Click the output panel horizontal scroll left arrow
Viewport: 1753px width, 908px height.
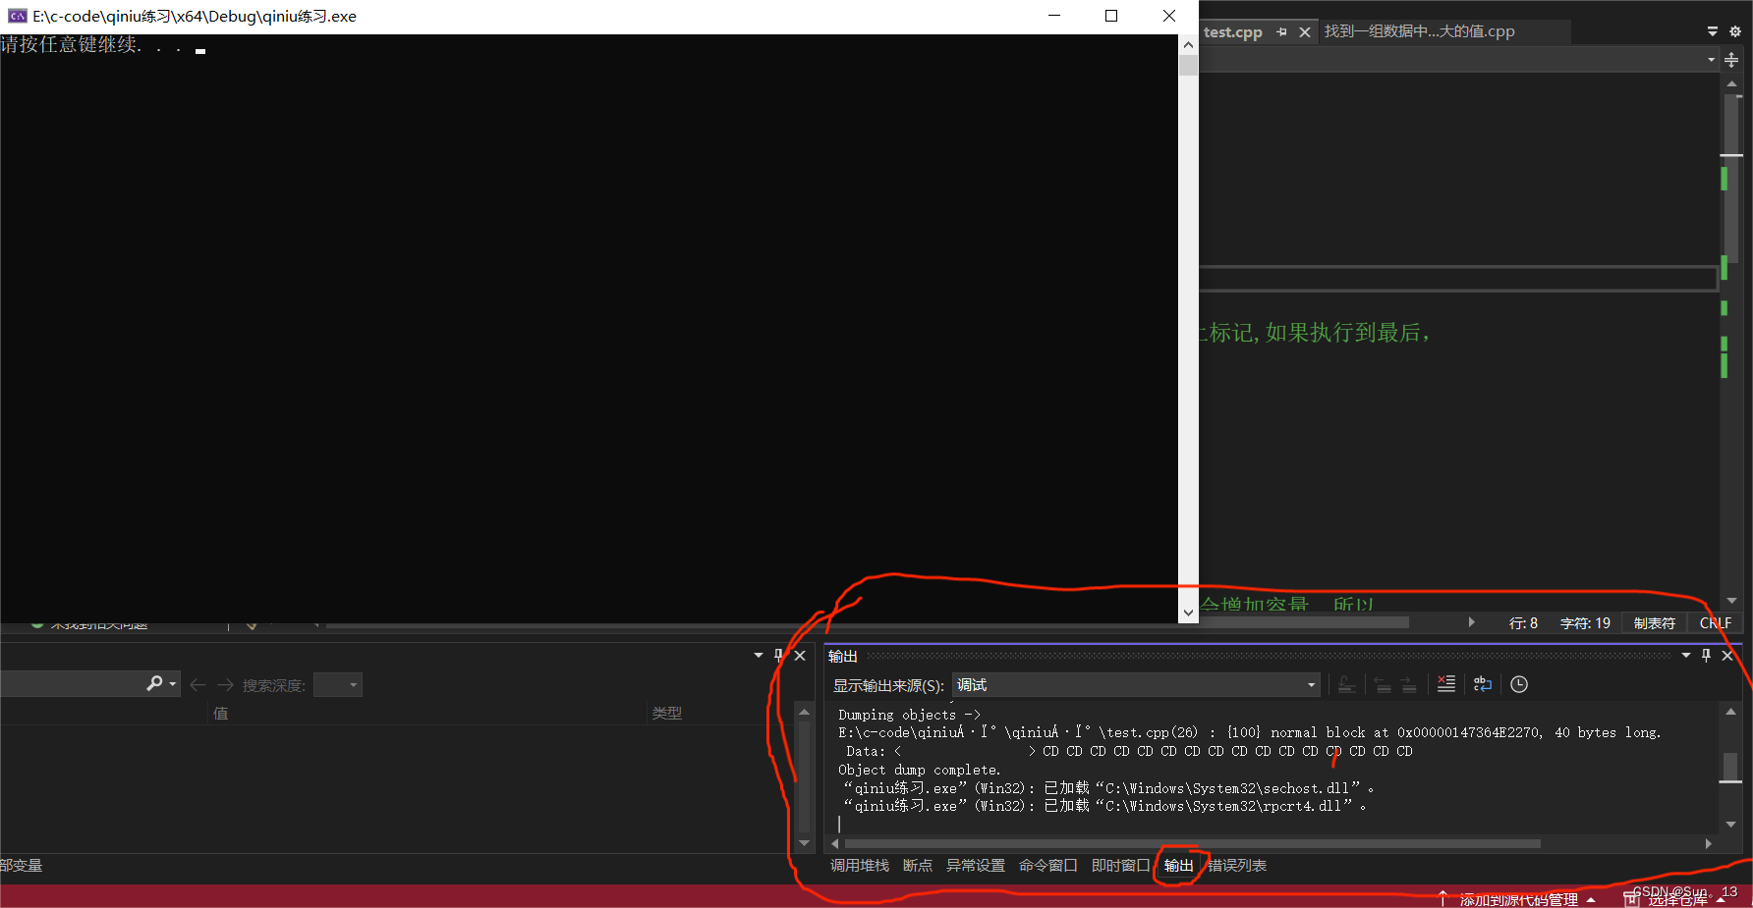[x=835, y=843]
